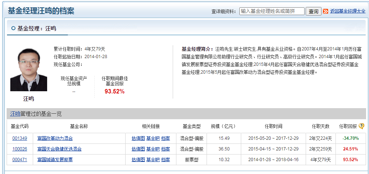Open 基金吧 for 富国天合稳健优选混合
The width and height of the screenshot is (369, 174).
153,149
